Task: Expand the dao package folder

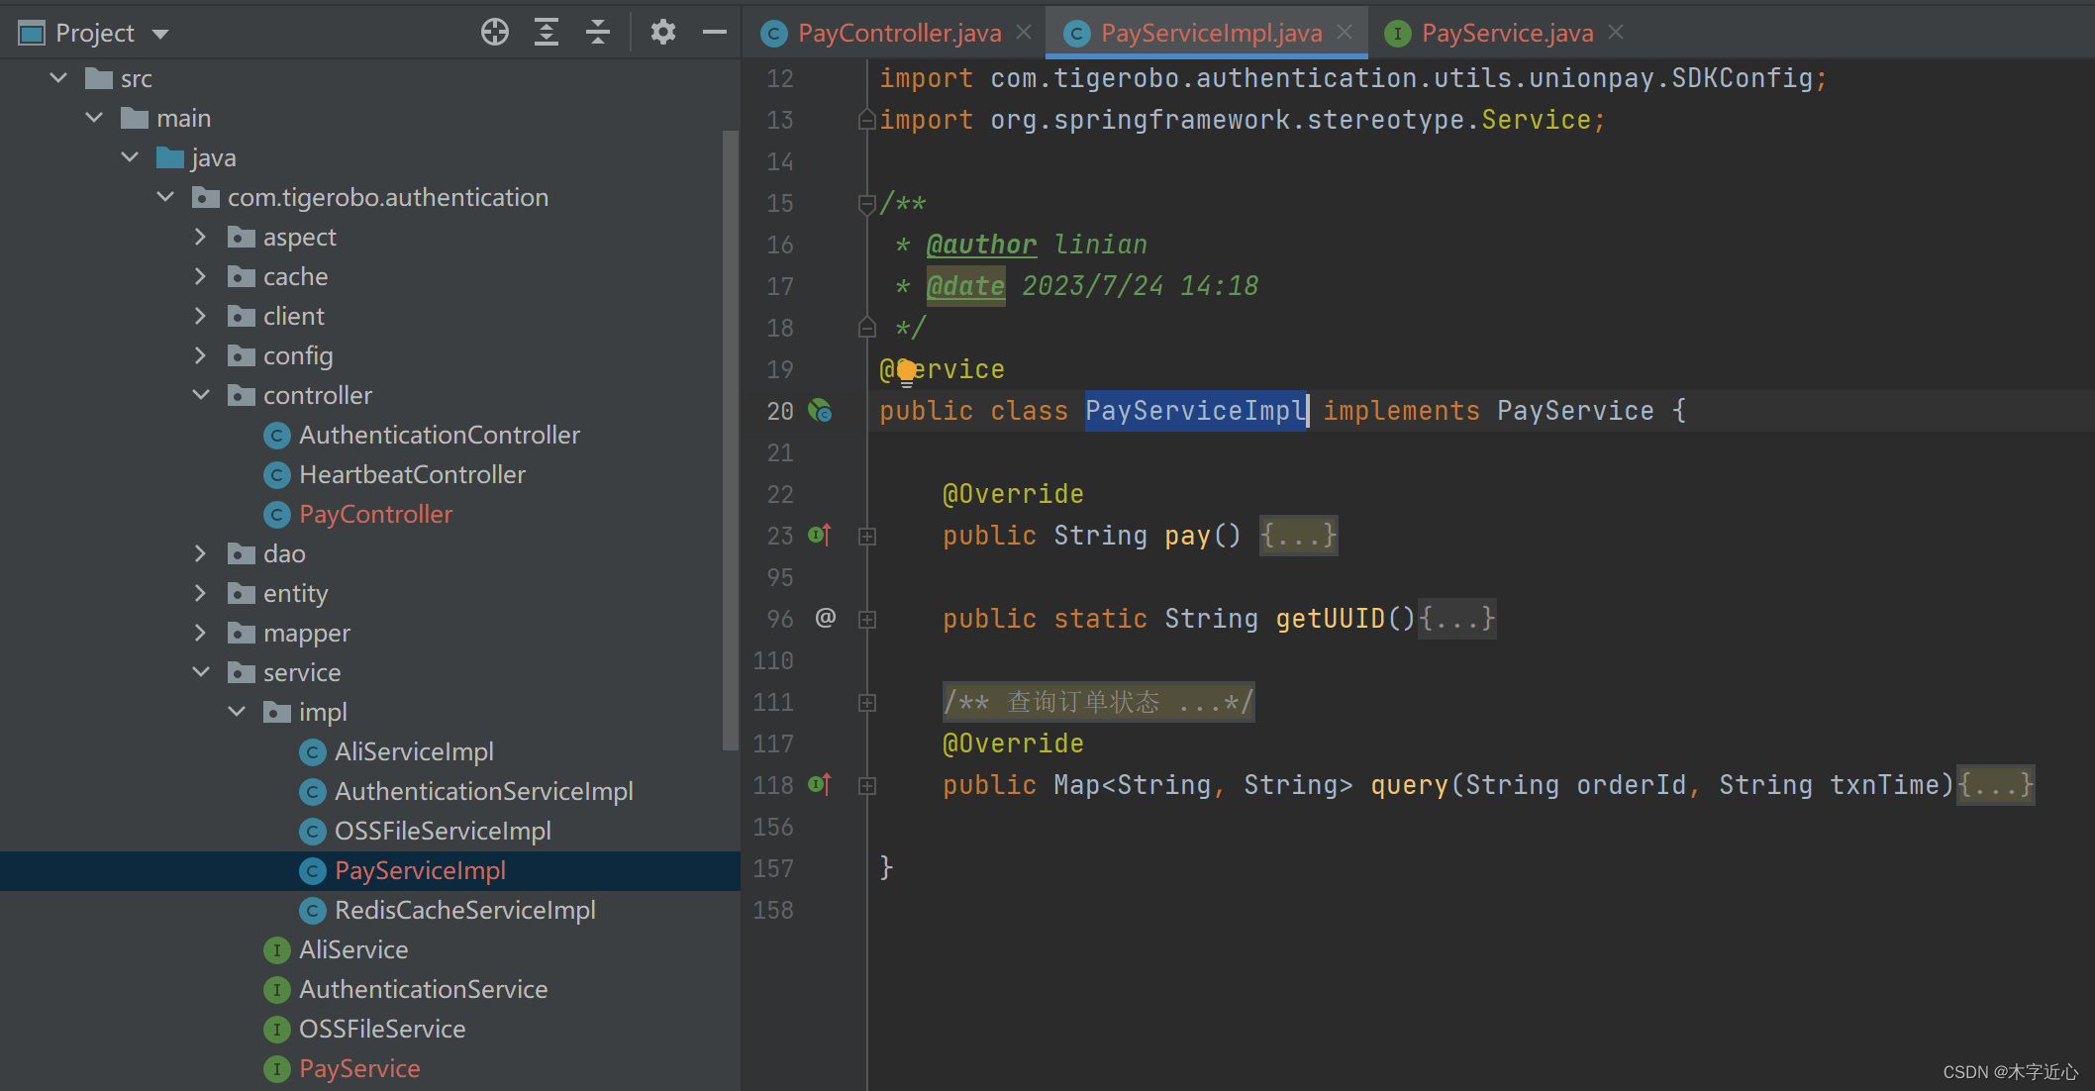Action: (201, 553)
